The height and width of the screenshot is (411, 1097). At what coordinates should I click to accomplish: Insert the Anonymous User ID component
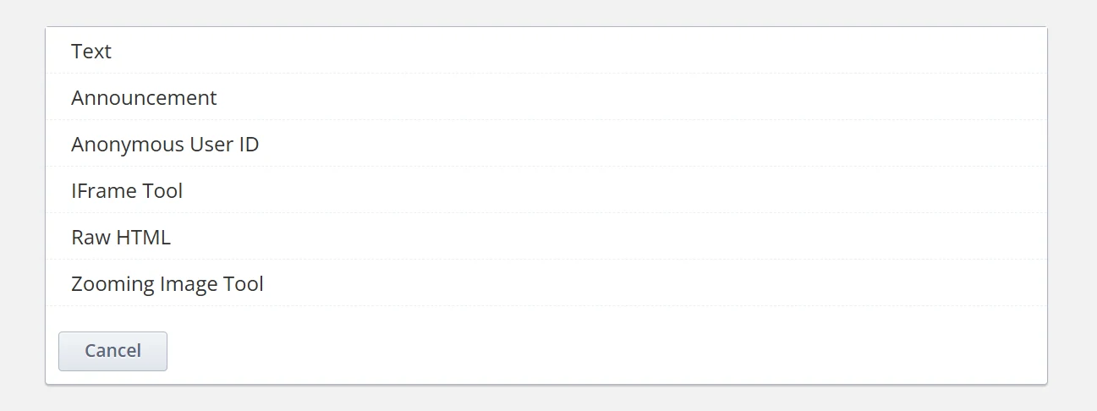tap(546, 144)
